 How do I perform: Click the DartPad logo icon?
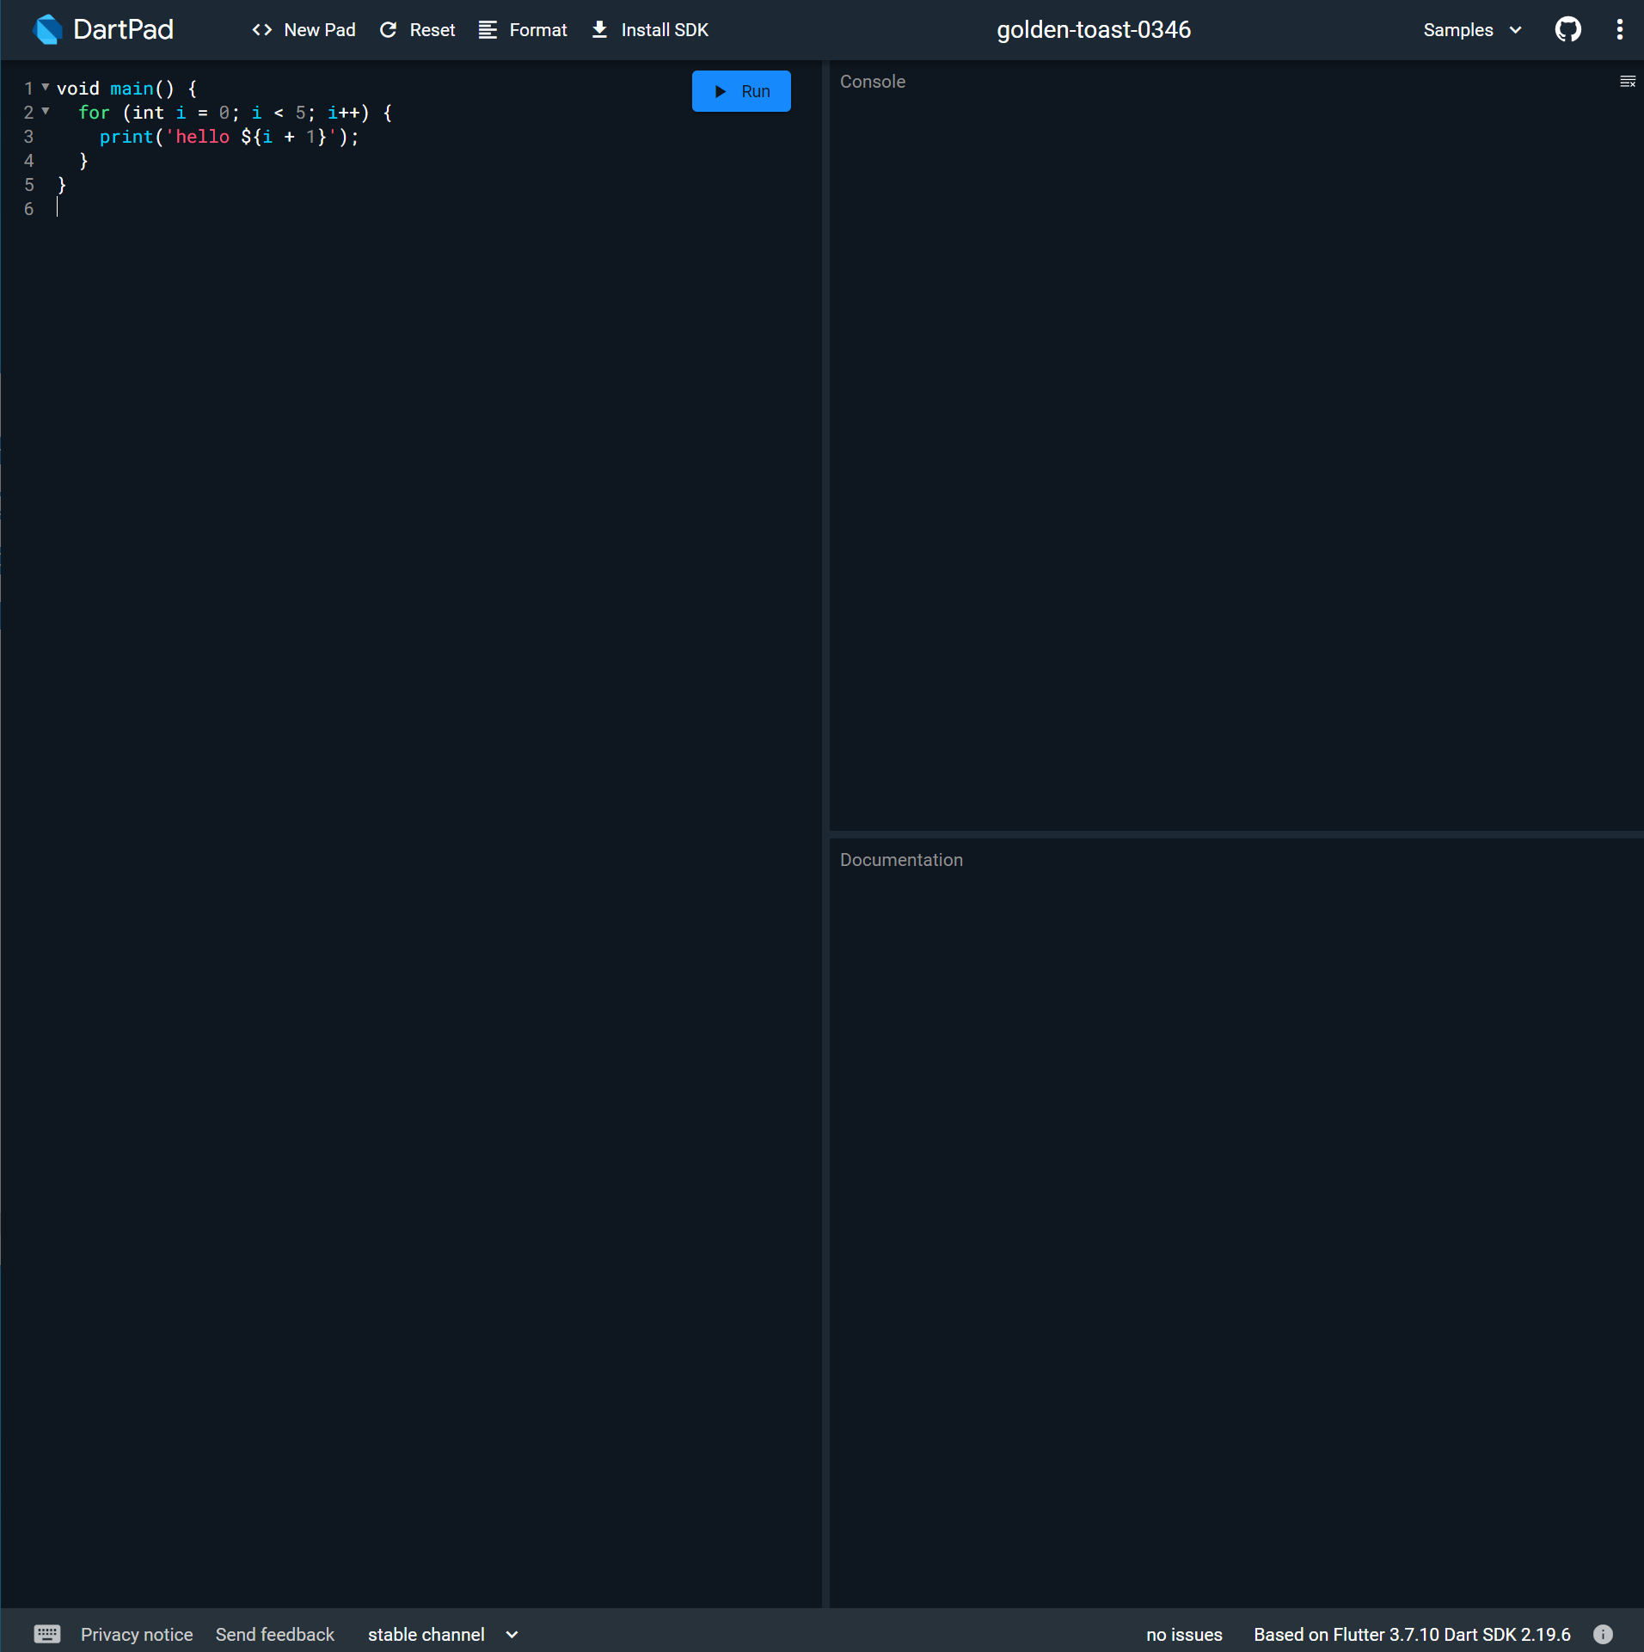(x=47, y=29)
